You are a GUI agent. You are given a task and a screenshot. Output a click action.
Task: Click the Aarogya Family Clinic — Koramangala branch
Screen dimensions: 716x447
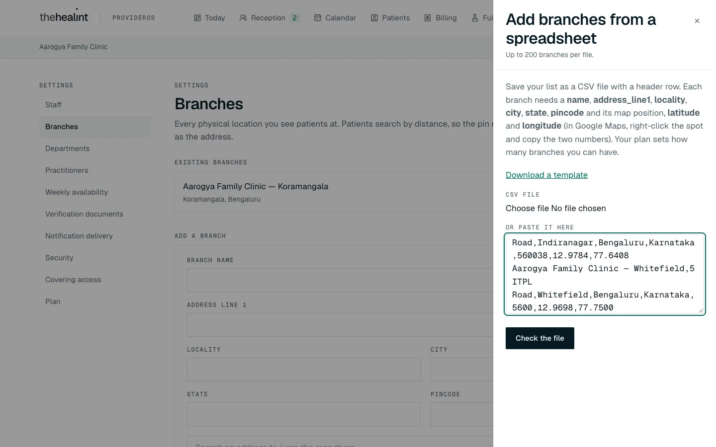(334, 192)
